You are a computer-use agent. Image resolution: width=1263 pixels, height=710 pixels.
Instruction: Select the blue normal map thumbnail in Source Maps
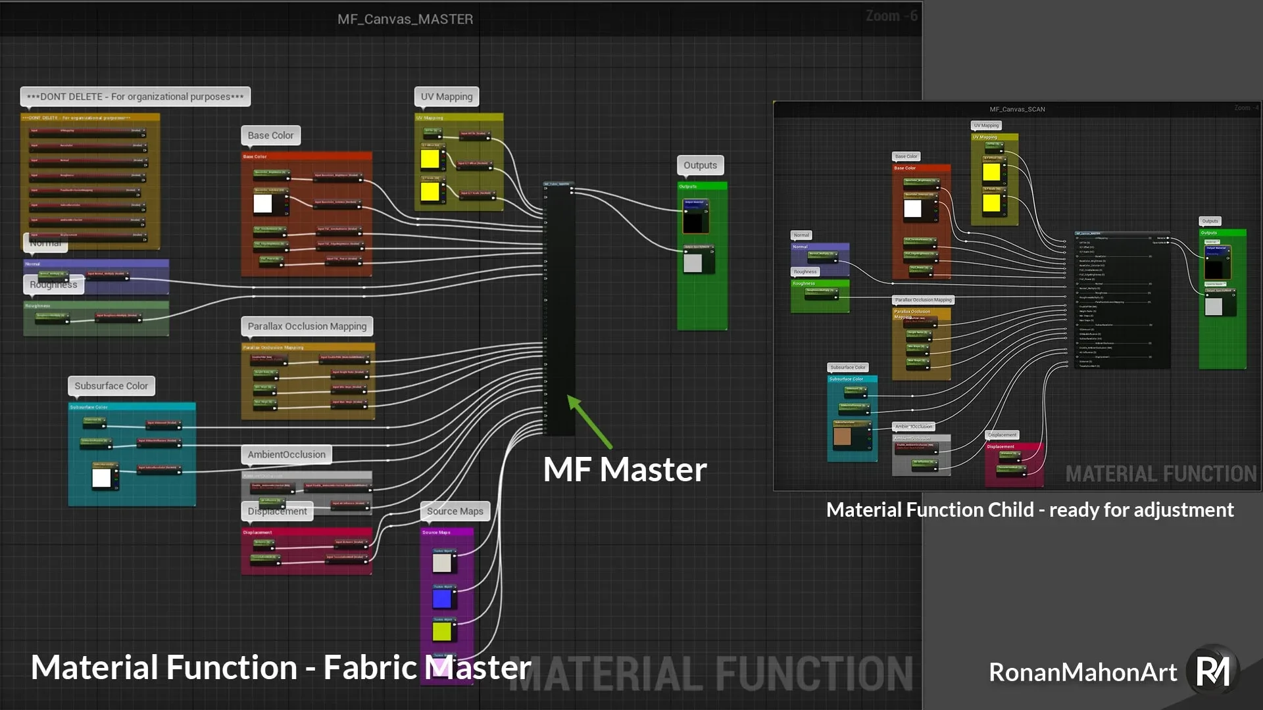click(x=442, y=598)
